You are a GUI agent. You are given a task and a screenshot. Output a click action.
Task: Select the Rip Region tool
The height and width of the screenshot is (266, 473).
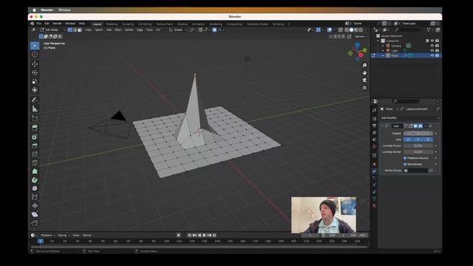pos(35,223)
